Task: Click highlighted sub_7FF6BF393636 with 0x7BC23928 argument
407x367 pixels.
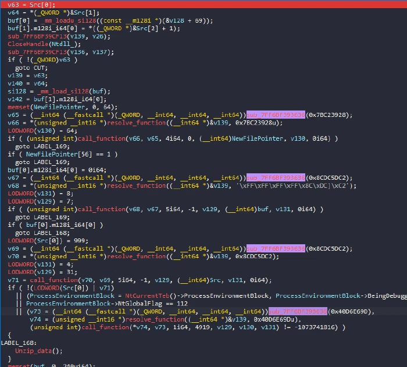Action: click(x=276, y=115)
